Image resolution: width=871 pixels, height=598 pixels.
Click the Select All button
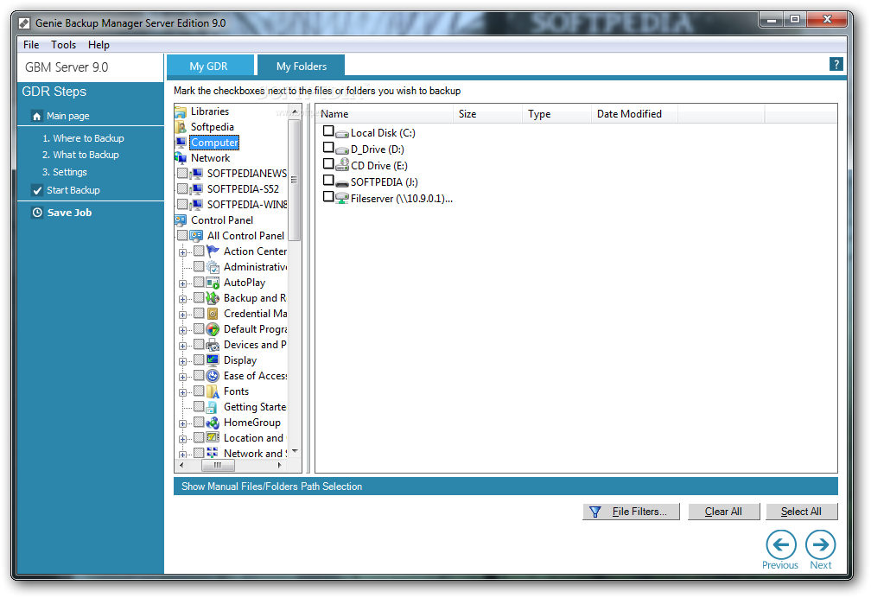[801, 512]
